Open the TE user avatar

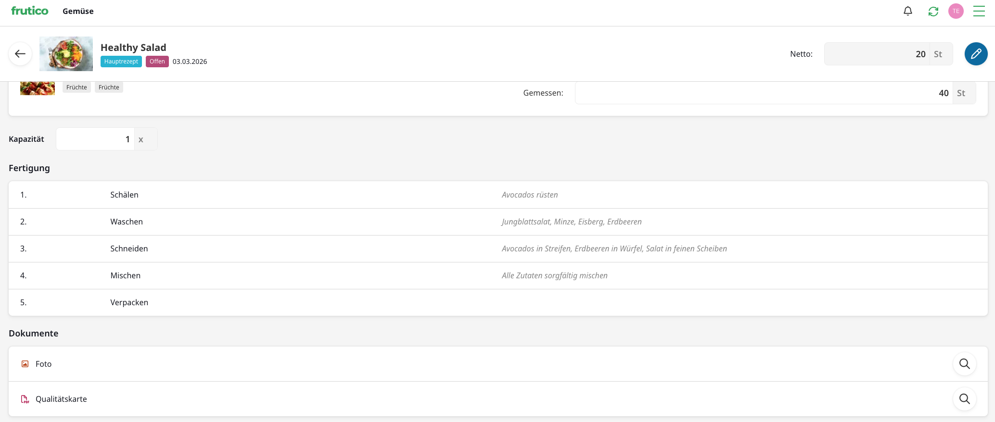tap(956, 11)
